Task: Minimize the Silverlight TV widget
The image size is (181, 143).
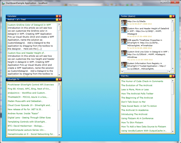Action: point(57,79)
